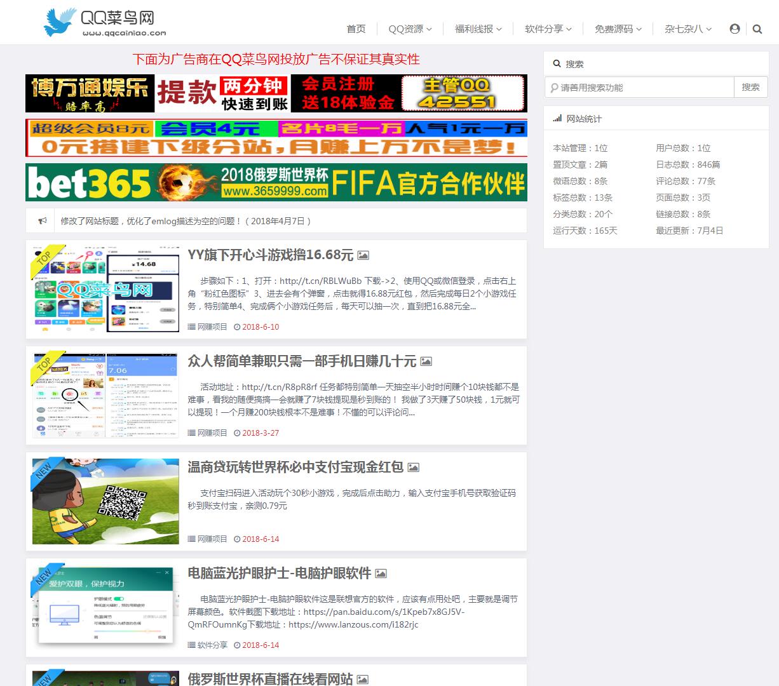
Task: Click the QR-code thumbnail of 温商贷 post
Action: click(x=105, y=501)
